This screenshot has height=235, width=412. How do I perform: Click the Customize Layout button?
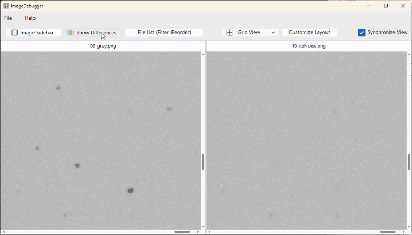(309, 33)
